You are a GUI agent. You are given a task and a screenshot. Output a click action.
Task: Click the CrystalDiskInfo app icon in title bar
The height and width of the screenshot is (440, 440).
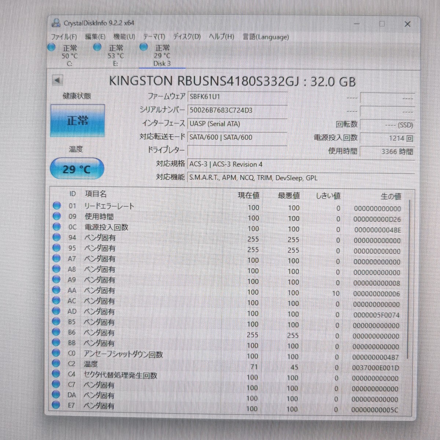pos(56,23)
